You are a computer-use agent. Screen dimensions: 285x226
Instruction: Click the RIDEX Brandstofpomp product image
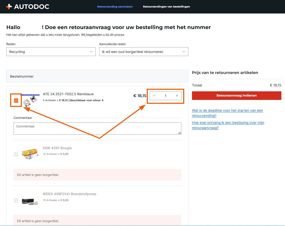30,201
